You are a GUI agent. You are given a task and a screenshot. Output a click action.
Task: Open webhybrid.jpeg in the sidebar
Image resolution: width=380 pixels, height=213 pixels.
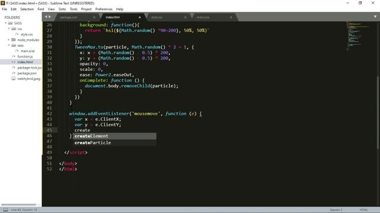(28, 79)
